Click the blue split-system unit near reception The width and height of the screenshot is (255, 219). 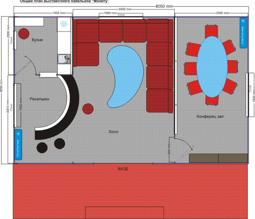(18, 145)
